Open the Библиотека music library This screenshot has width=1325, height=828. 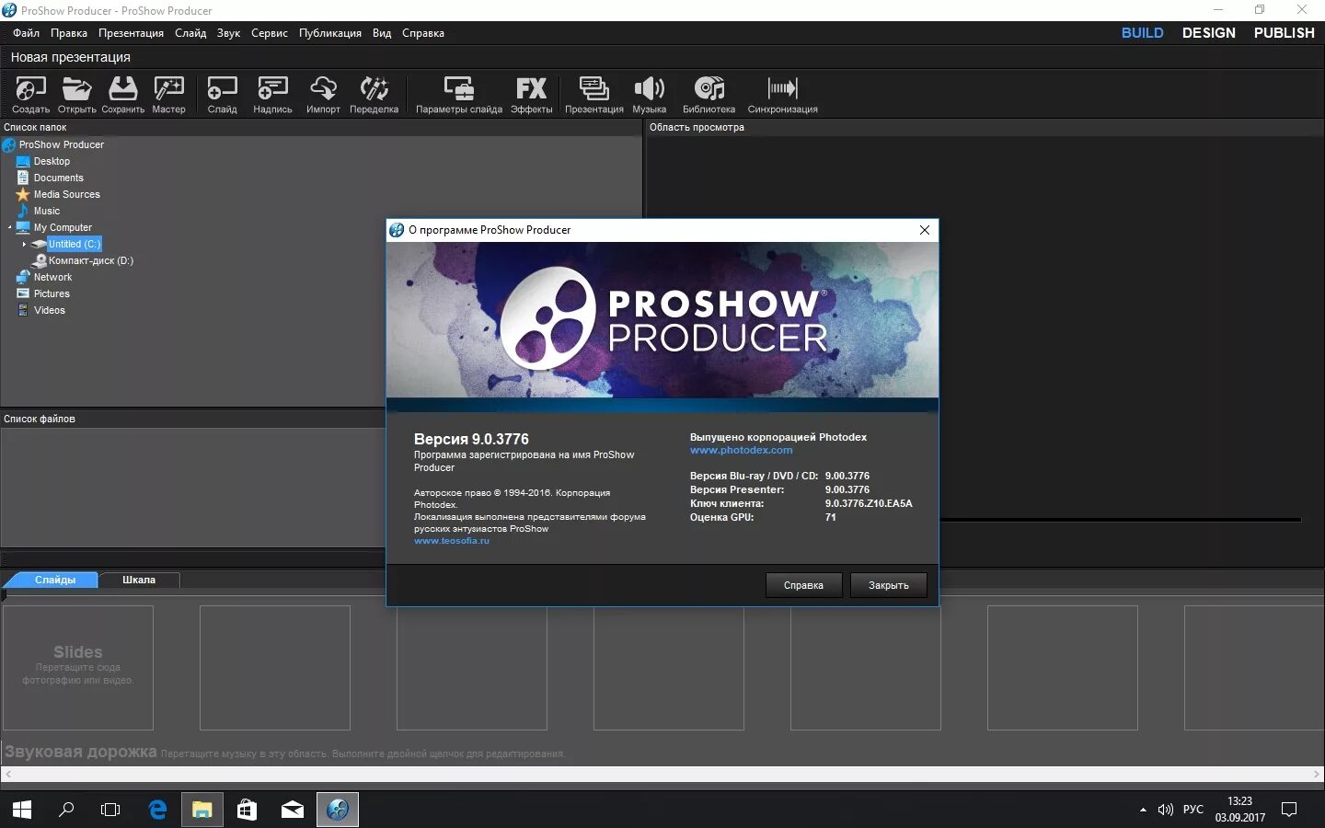(709, 95)
